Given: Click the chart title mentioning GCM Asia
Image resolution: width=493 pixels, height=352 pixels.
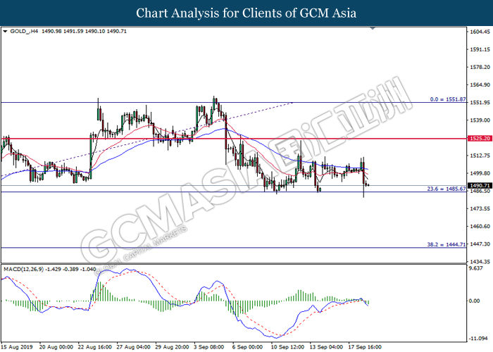Looking at the screenshot, I should pos(246,13).
